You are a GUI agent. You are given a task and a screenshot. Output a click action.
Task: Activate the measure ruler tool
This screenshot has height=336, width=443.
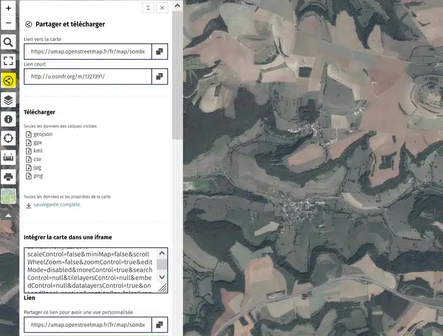8,158
